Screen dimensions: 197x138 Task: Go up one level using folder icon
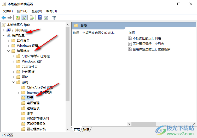[x=18, y=17]
